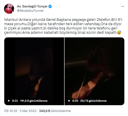128x116 pixels.
Task: Open the three-dot more options menu
Action: click(123, 7)
